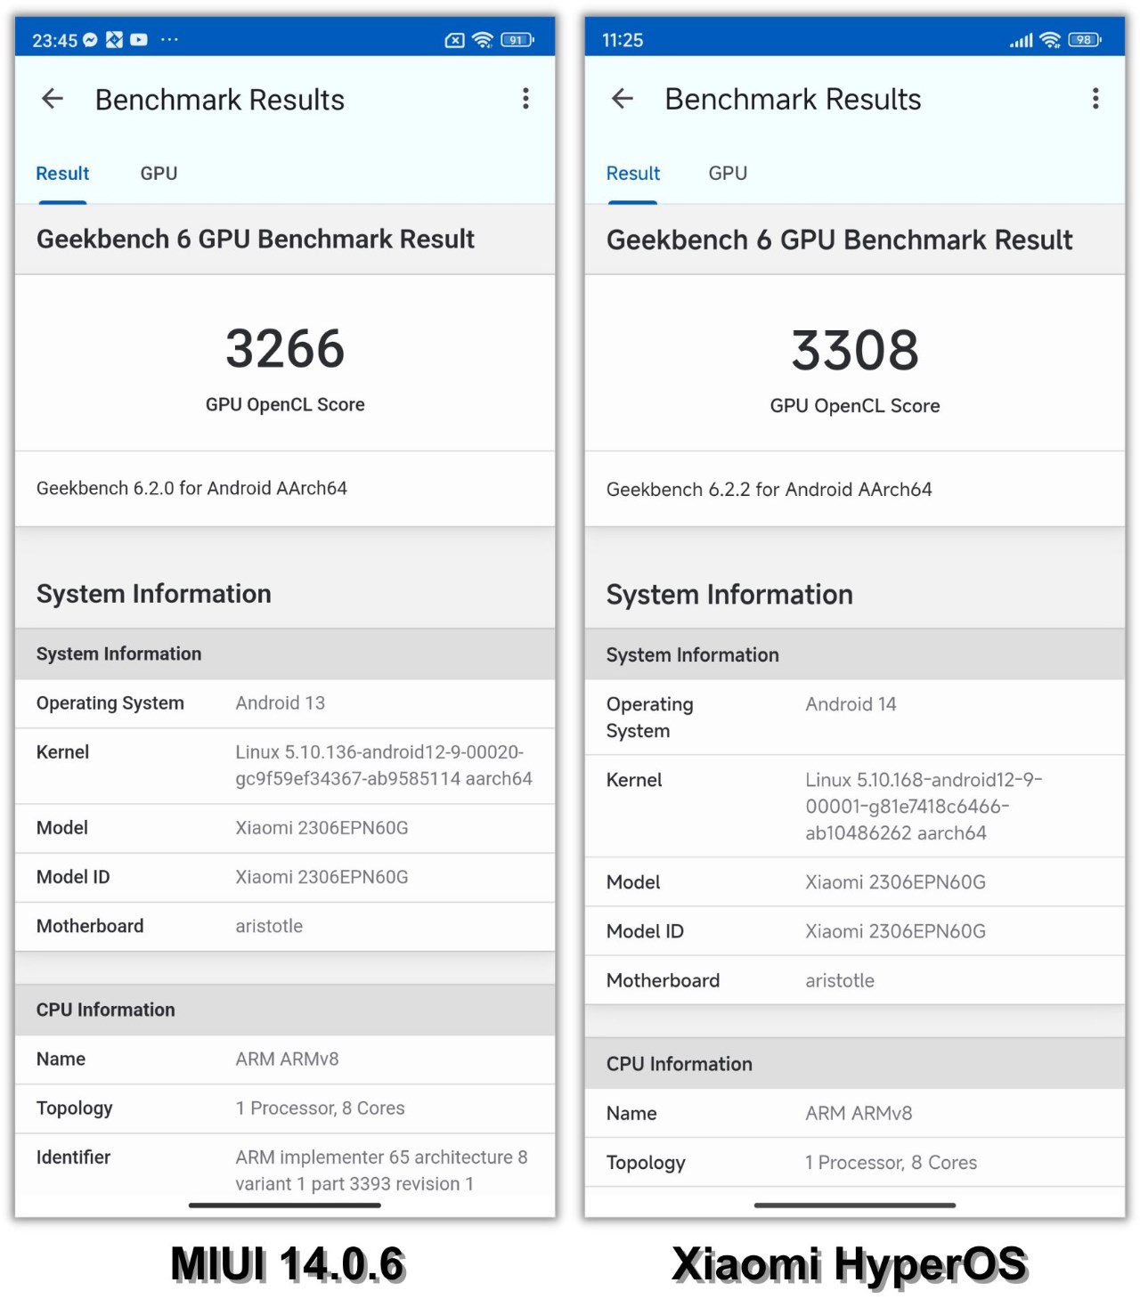Select the Result tab on HyperOS screen

click(632, 173)
